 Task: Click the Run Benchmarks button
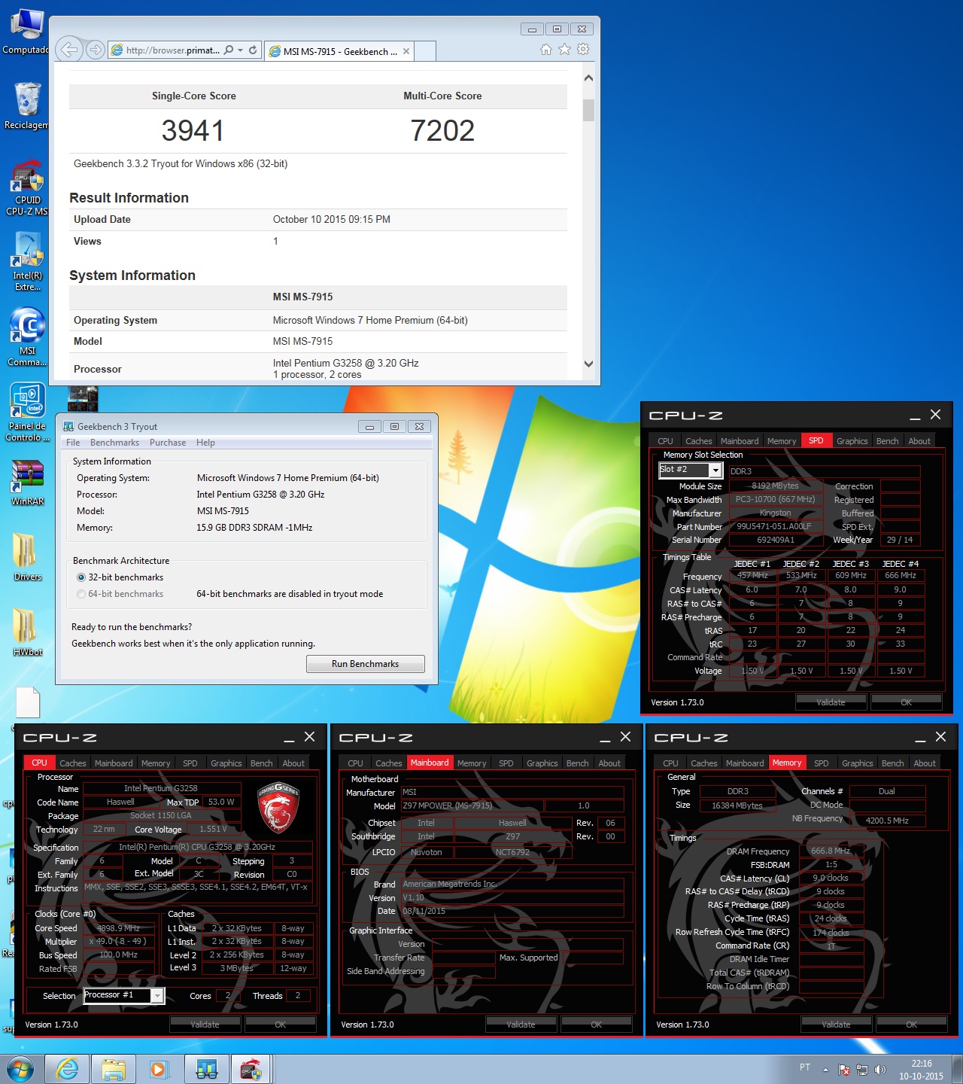click(366, 664)
